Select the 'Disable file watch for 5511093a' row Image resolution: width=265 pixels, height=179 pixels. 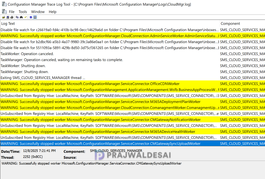(x=132, y=48)
